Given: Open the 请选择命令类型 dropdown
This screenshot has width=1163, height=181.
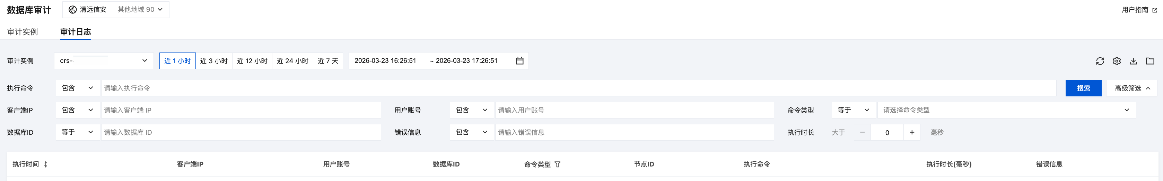Looking at the screenshot, I should tap(1006, 110).
